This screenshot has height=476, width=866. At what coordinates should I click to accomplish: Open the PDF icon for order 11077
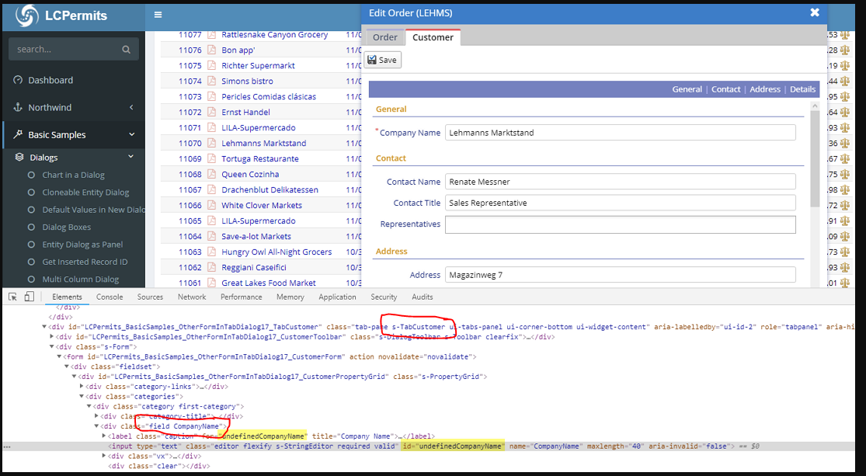(211, 34)
